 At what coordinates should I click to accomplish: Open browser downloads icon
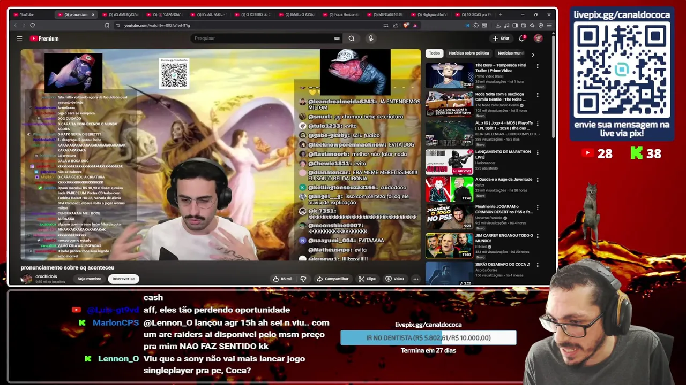pyautogui.click(x=498, y=25)
